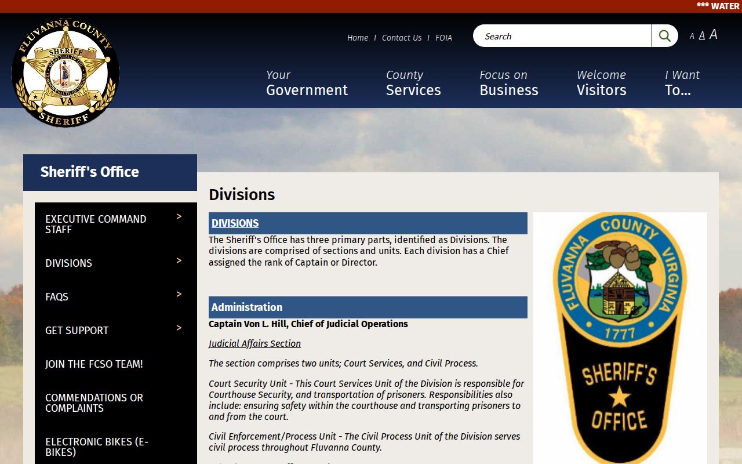Expand arrow beside Get Support item
This screenshot has width=742, height=464.
179,328
